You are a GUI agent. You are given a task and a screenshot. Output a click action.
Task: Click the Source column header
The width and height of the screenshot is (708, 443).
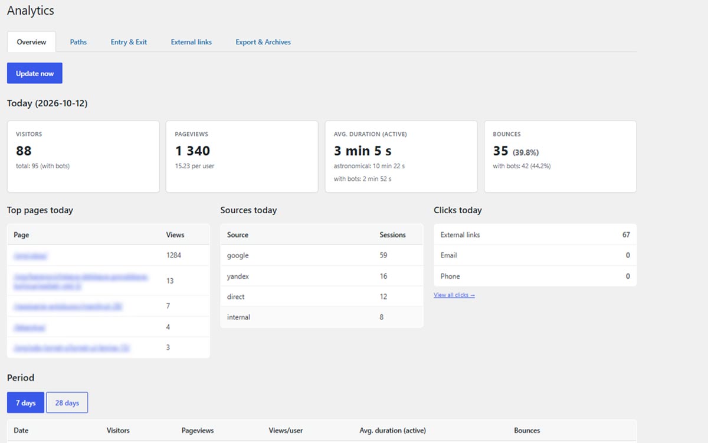(x=238, y=234)
